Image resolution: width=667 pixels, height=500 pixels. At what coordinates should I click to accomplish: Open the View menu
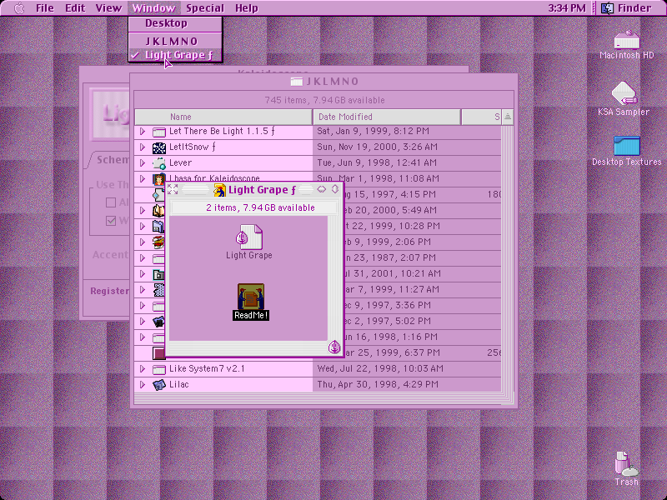coord(108,8)
